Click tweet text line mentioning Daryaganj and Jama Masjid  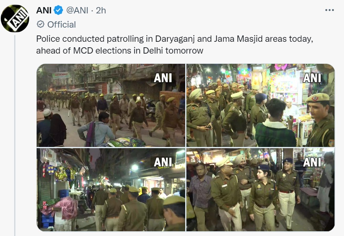tap(175, 39)
